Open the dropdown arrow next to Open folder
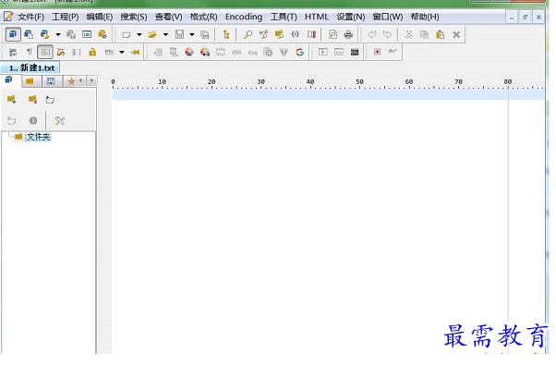 pyautogui.click(x=165, y=35)
